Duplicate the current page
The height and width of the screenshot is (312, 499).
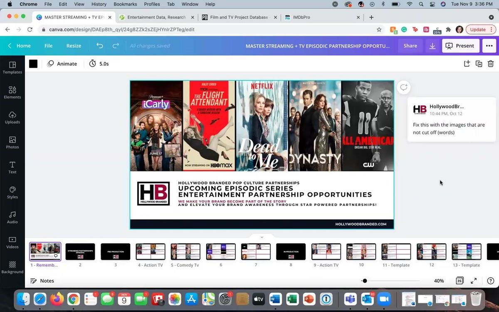click(479, 64)
